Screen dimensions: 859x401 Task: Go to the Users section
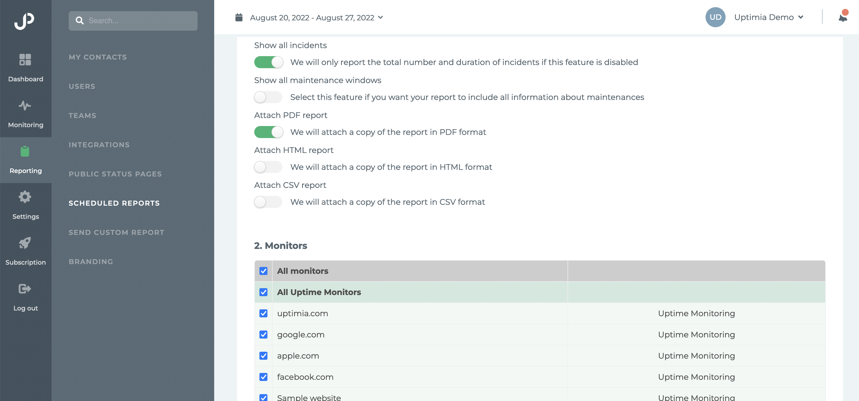pos(82,87)
